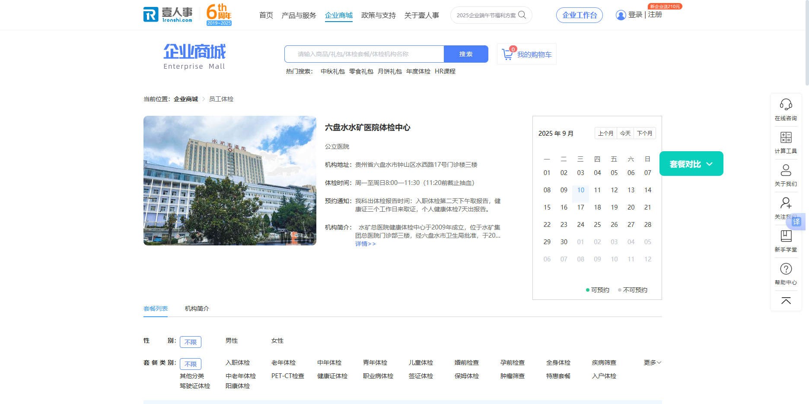Click the user avatar icon beside 登录
This screenshot has width=809, height=404.
621,15
